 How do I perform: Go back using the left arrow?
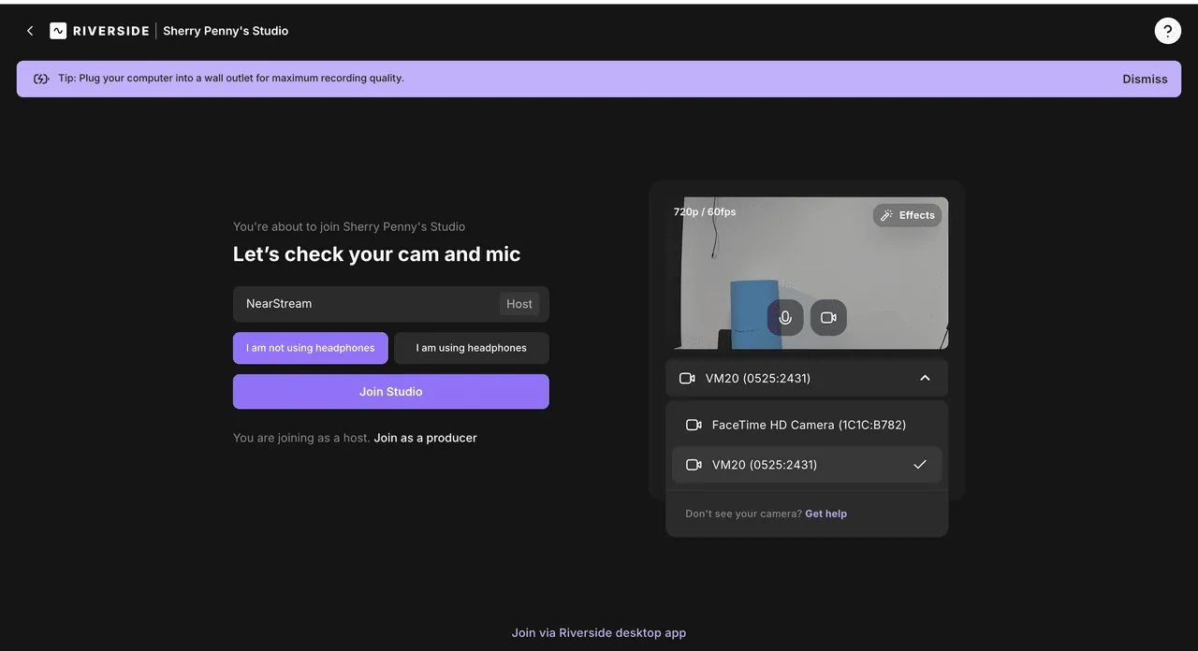coord(30,31)
